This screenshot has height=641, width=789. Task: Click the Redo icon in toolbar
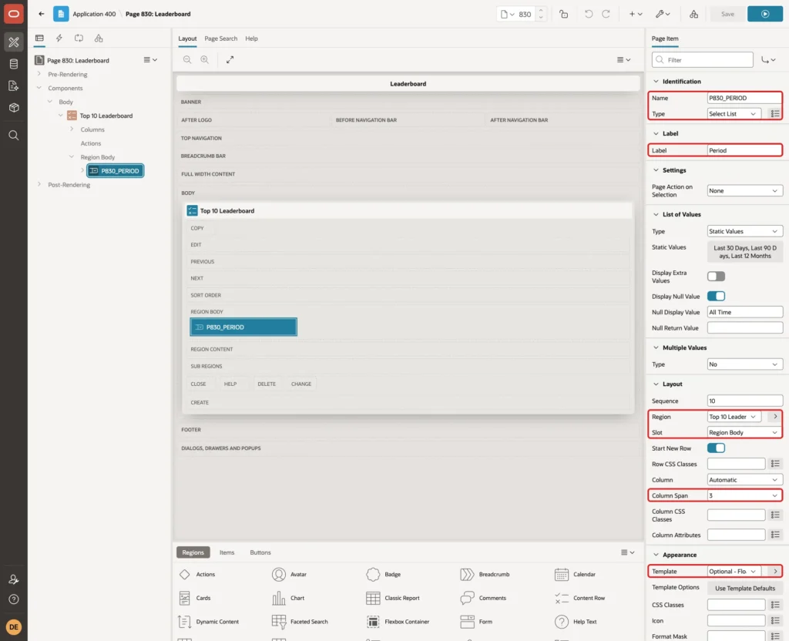(606, 14)
